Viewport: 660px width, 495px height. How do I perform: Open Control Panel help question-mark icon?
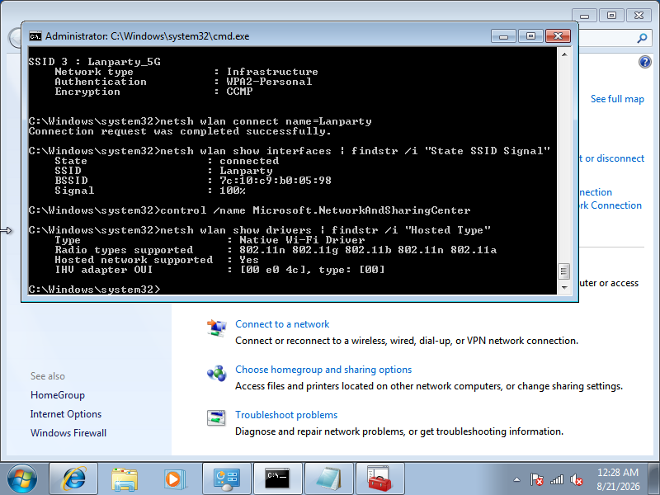(644, 63)
